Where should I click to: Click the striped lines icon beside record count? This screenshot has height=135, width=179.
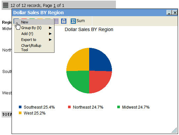pos(6,5)
